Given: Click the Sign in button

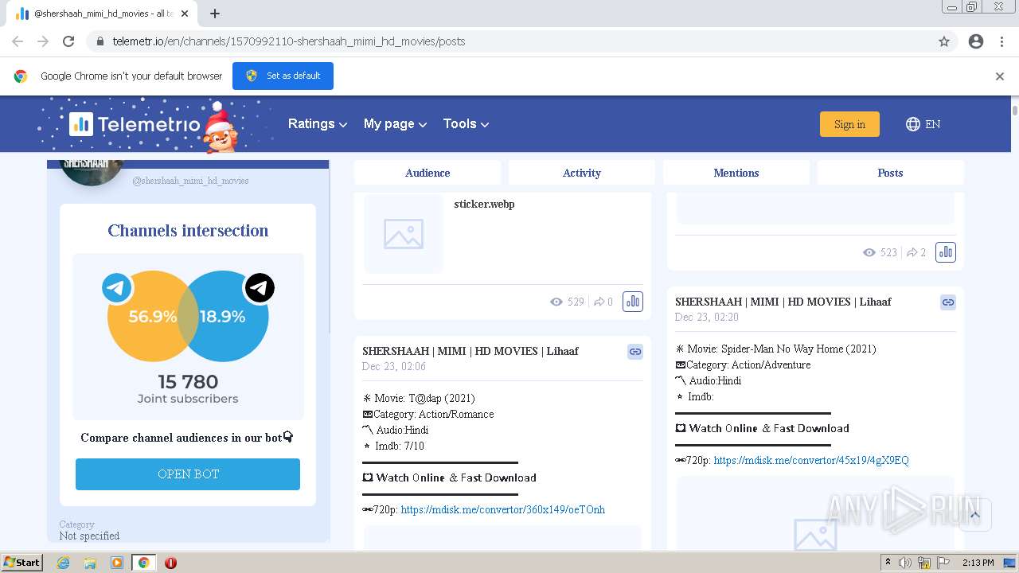Looking at the screenshot, I should pyautogui.click(x=849, y=124).
